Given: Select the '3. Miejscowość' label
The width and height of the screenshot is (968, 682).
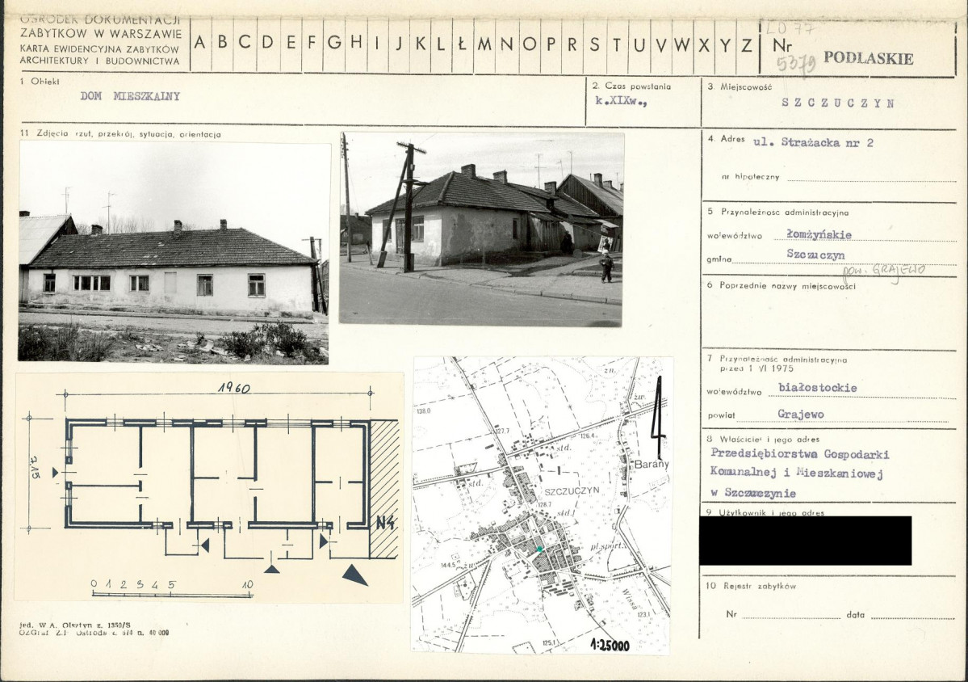Looking at the screenshot, I should 740,87.
